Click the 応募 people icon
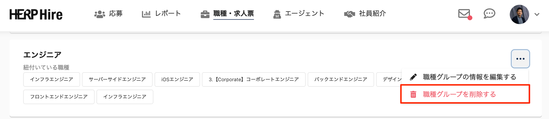The width and height of the screenshot is (549, 119). tap(100, 14)
